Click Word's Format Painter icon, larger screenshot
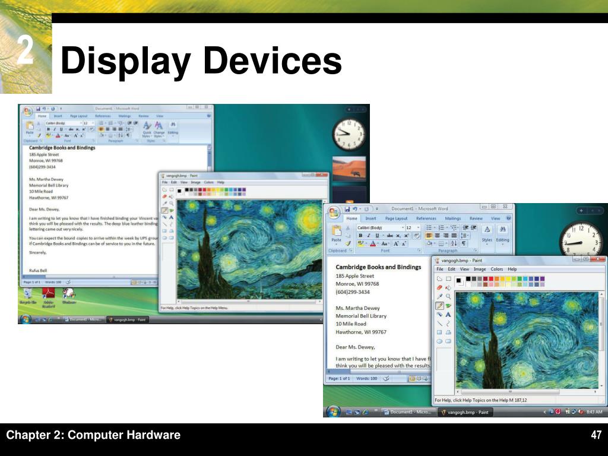 (348, 243)
